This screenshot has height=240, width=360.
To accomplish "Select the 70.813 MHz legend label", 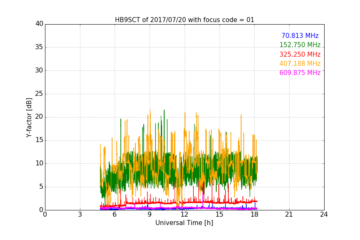I will 300,35.
